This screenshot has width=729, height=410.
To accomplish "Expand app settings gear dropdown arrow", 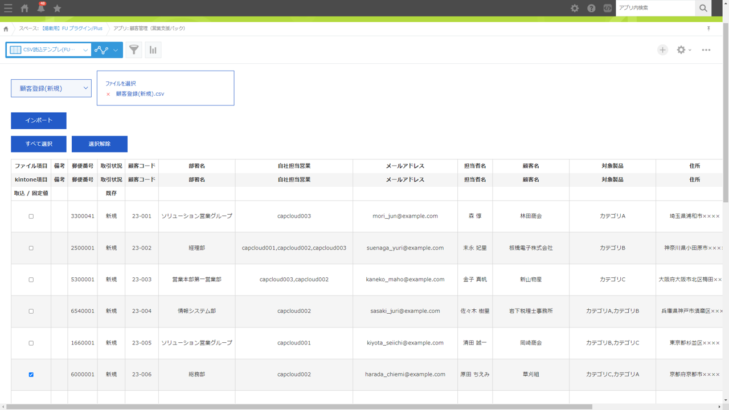I will (690, 50).
